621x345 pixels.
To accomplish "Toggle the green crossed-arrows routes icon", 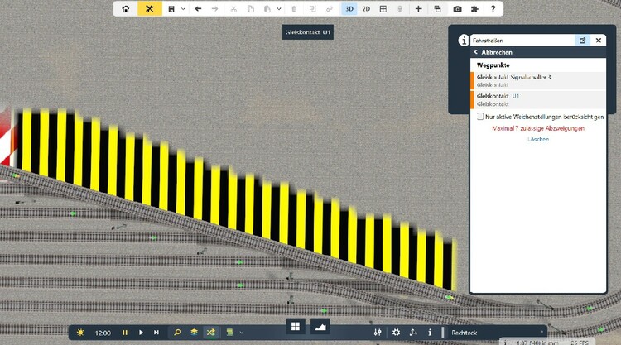I will point(210,333).
